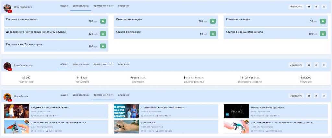Click copy icon in HumoRussia row
The height and width of the screenshot is (138, 332).
coord(324,96)
